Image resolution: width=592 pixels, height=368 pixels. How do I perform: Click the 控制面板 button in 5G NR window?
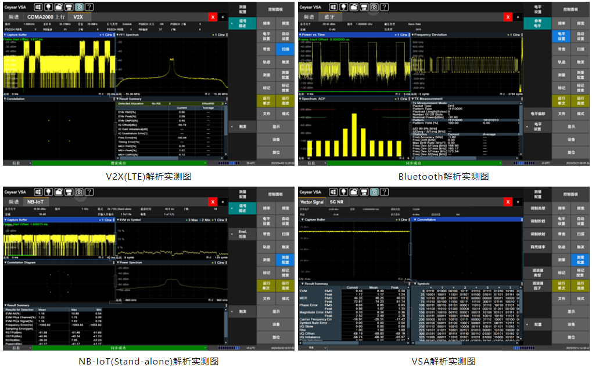pos(571,194)
